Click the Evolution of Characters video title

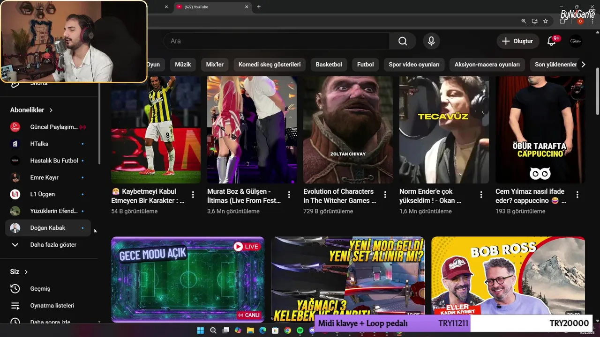tap(339, 196)
